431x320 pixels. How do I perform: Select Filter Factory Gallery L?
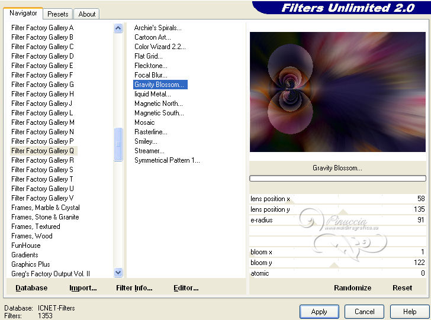pyautogui.click(x=42, y=113)
